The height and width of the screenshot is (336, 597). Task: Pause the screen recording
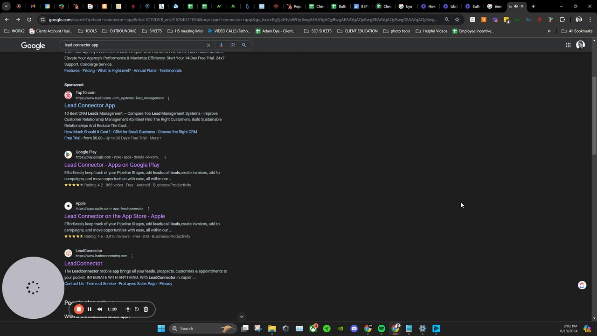(x=90, y=309)
